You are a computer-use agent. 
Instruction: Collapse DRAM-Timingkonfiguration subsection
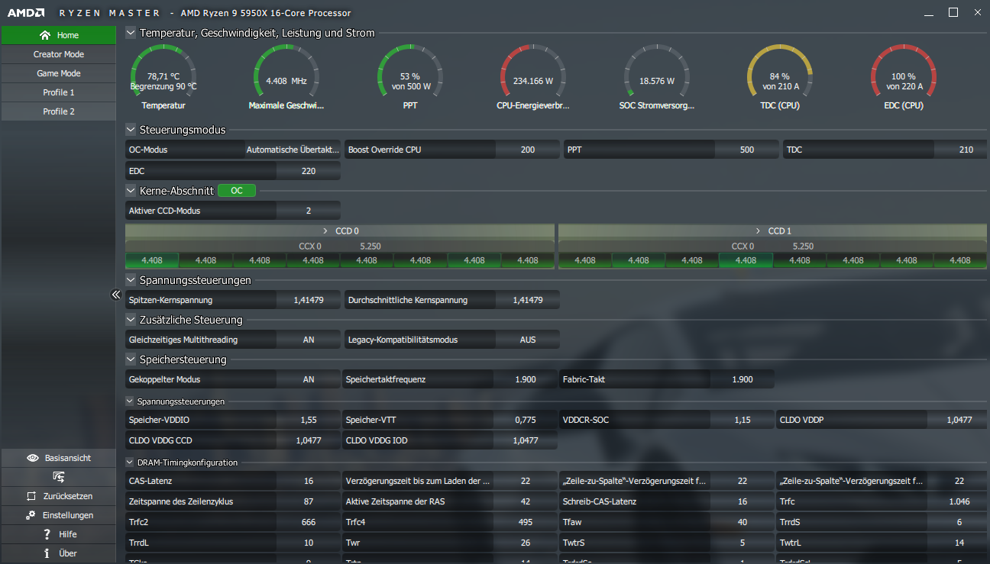[130, 462]
